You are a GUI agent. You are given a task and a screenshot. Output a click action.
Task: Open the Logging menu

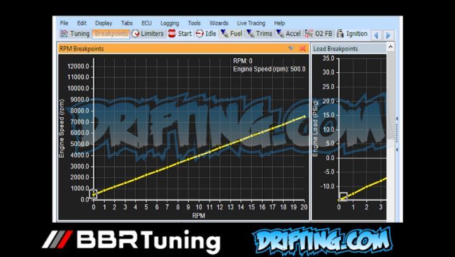click(169, 23)
